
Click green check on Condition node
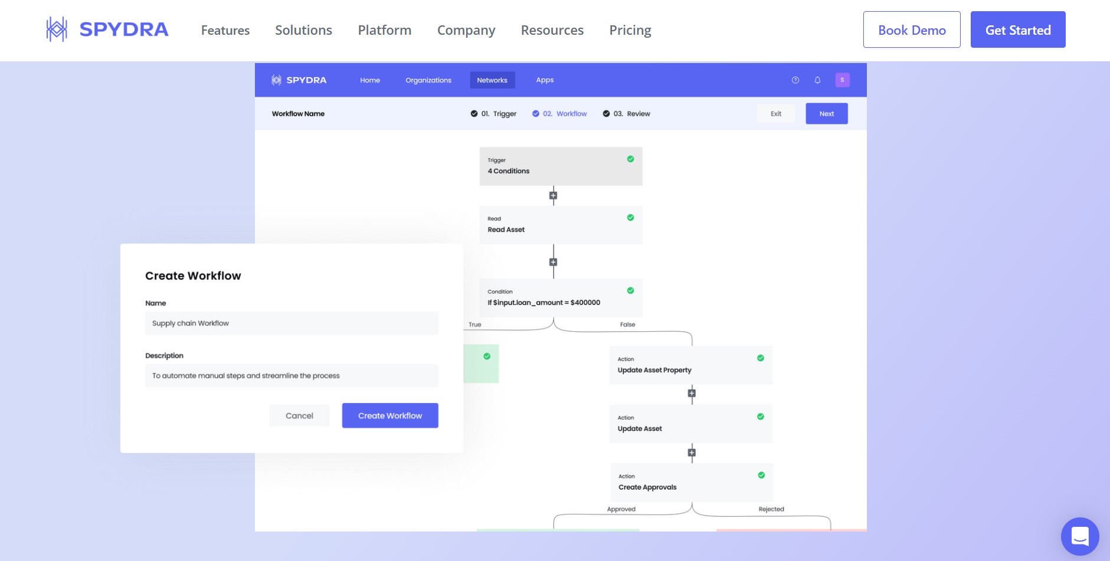point(630,291)
